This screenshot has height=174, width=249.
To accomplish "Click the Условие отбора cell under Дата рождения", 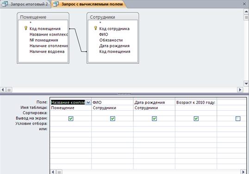I will click(154, 124).
